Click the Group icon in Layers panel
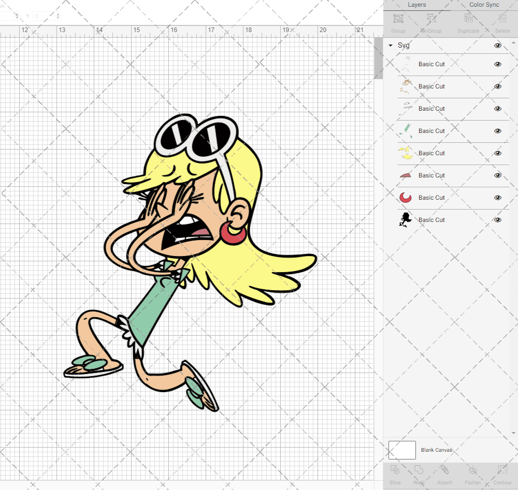 398,19
